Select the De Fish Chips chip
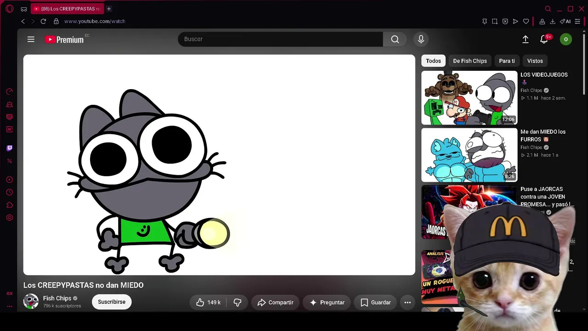The height and width of the screenshot is (331, 588). point(470,61)
